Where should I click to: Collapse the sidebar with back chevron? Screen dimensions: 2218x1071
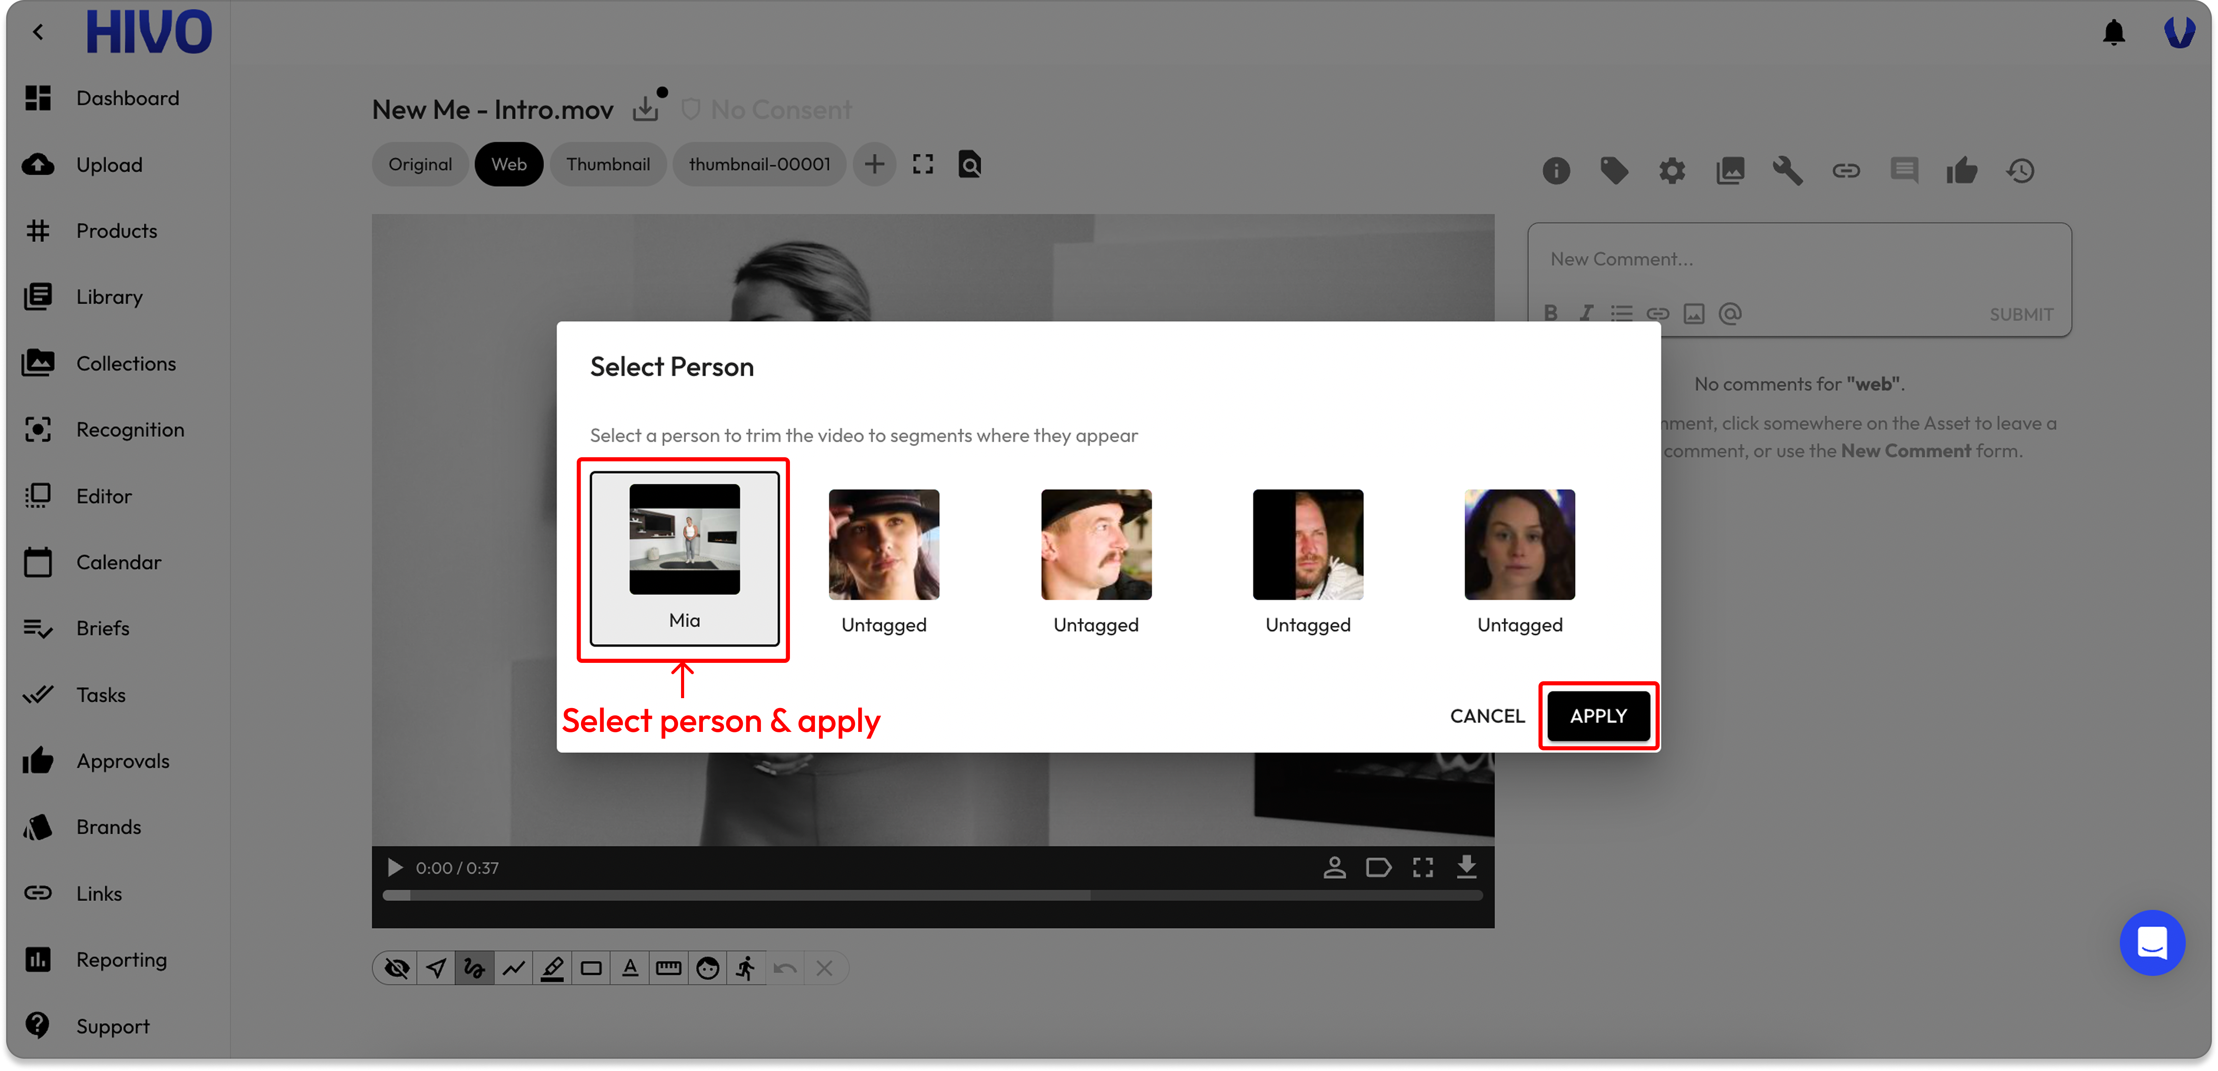pos(38,33)
